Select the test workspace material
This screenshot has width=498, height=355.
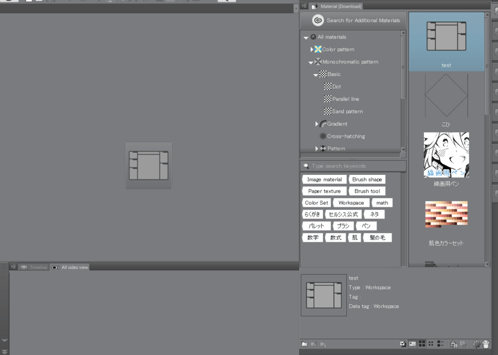pos(446,42)
